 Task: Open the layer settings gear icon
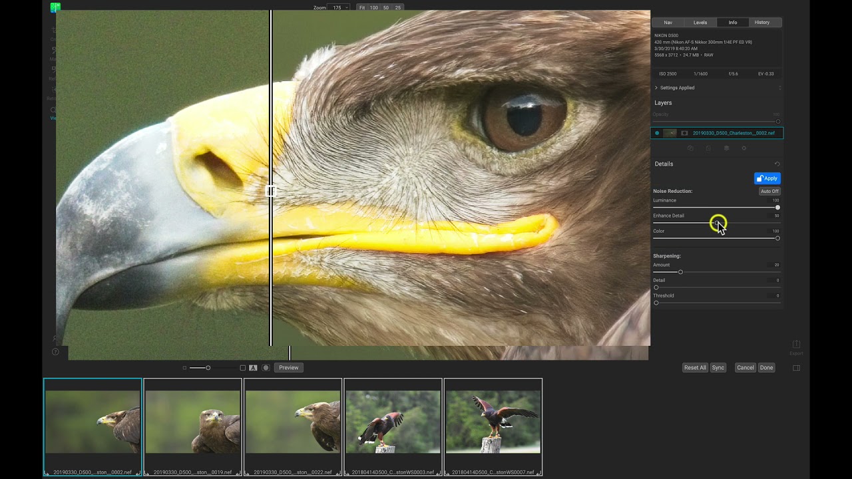[x=744, y=148]
